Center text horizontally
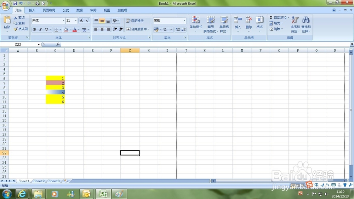Screen dimensions: 354x199 tap(102, 29)
